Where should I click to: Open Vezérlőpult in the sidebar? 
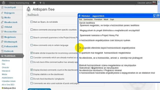[x=10, y=7]
